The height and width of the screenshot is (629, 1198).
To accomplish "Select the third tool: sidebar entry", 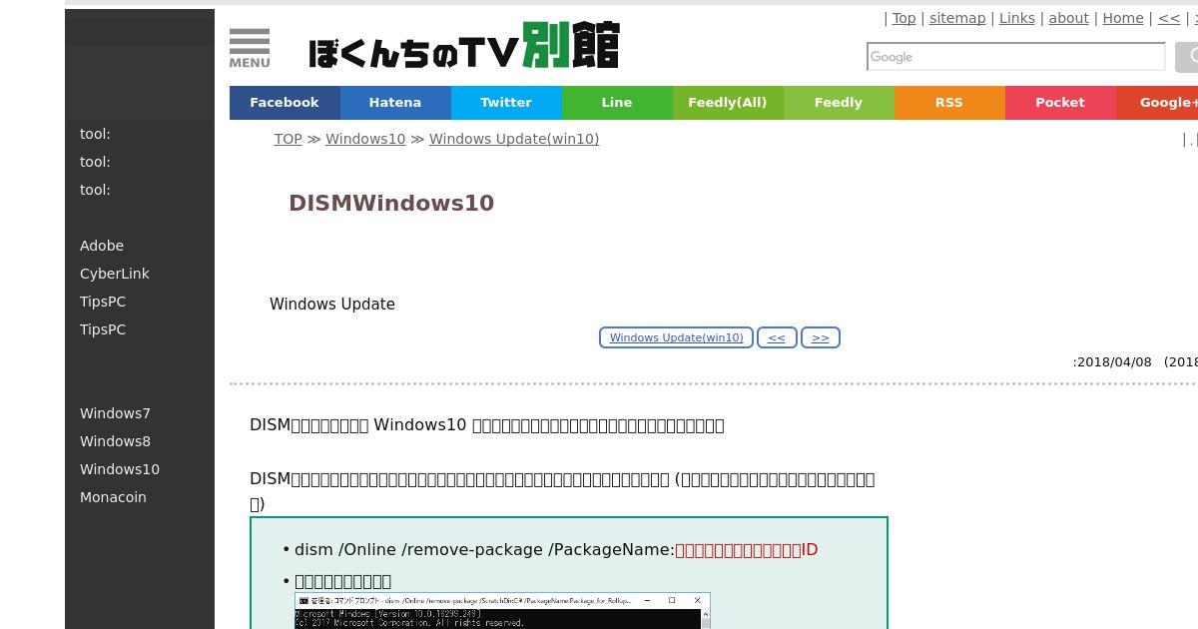I will [x=95, y=190].
